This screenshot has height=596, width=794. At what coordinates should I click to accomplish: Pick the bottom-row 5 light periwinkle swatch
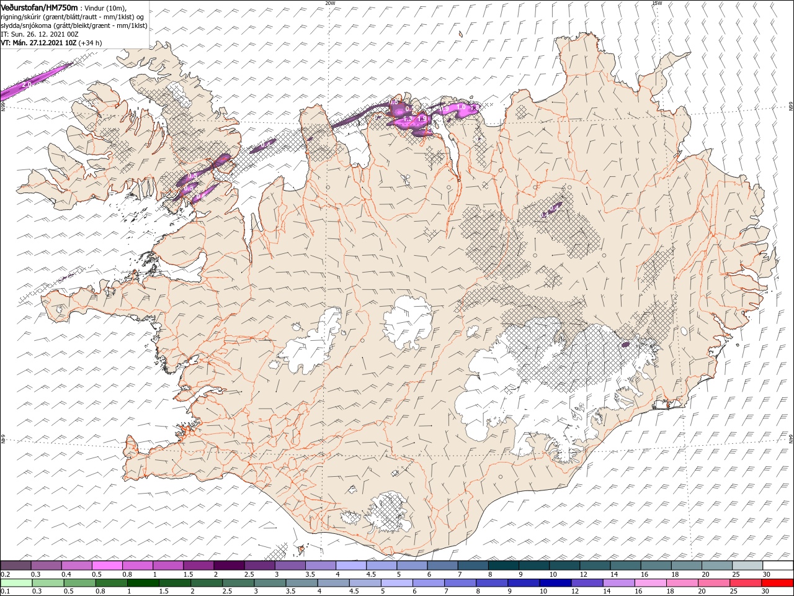396,583
